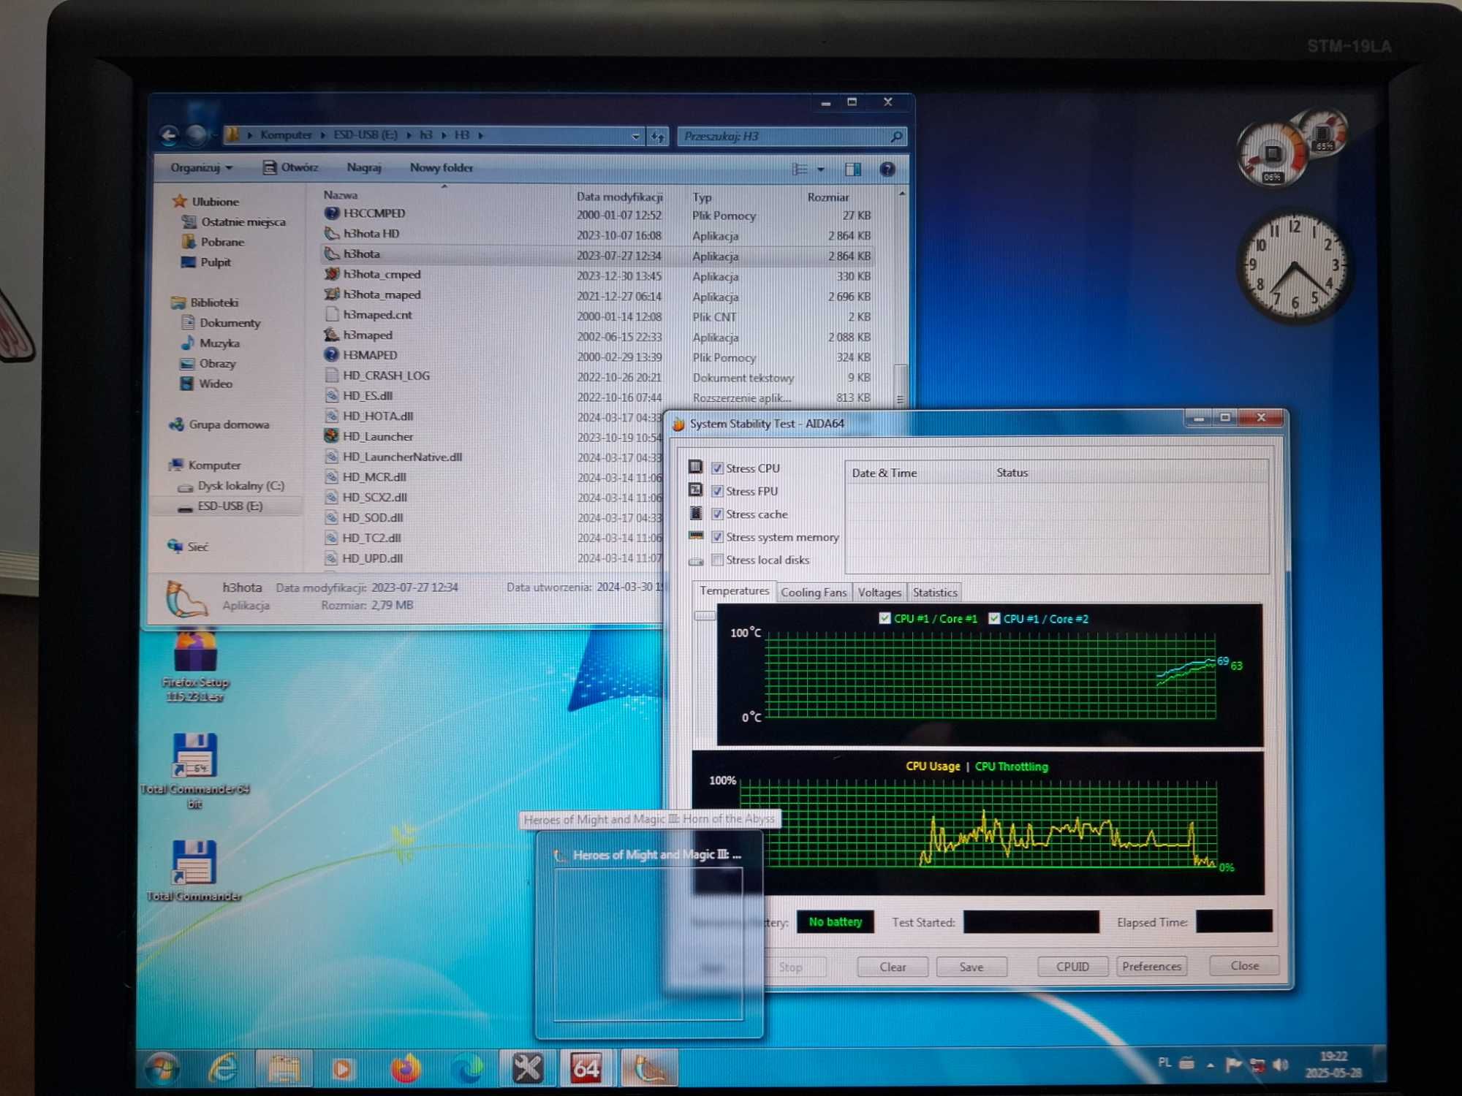
Task: Uncheck the Stress system memory checkbox
Action: click(717, 537)
